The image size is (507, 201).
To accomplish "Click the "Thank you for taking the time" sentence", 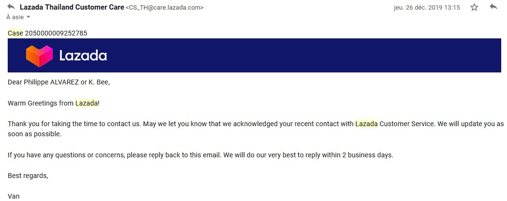I will point(256,129).
